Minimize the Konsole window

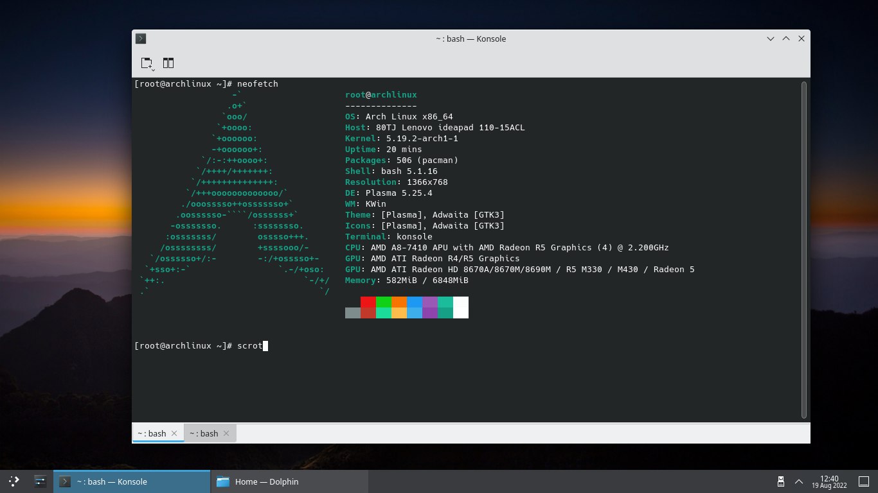click(x=771, y=39)
